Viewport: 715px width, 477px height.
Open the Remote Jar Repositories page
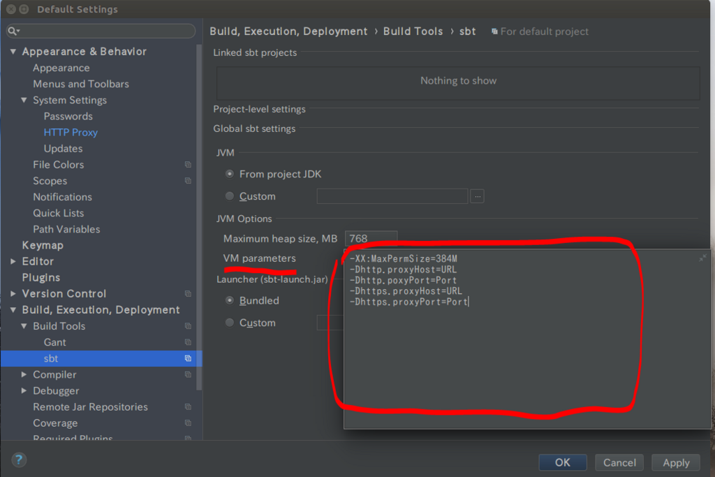[90, 406]
